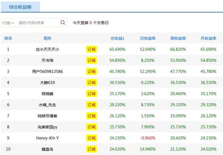Click the 排名 column header
The image size is (223, 155).
(x=8, y=38)
